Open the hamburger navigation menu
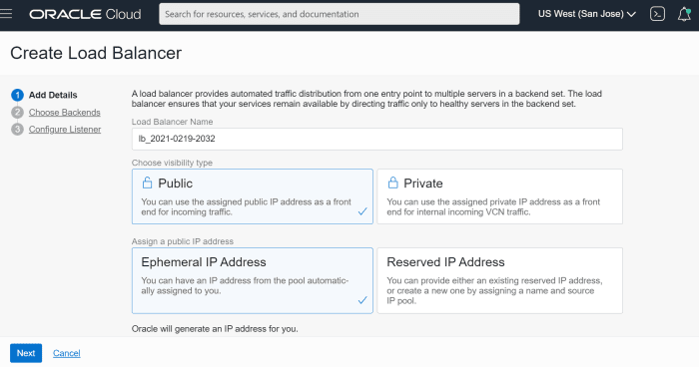 6,14
